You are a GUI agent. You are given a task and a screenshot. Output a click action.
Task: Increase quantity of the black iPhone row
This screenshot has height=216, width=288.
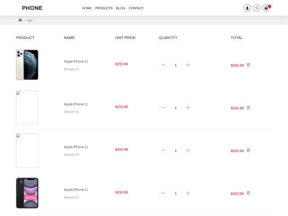pos(188,193)
